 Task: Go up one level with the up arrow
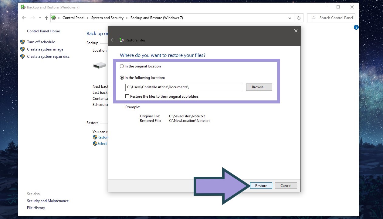click(46, 18)
